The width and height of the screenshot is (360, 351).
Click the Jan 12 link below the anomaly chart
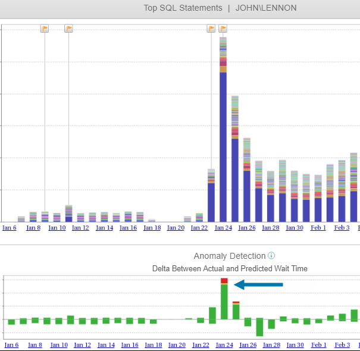tap(82, 345)
